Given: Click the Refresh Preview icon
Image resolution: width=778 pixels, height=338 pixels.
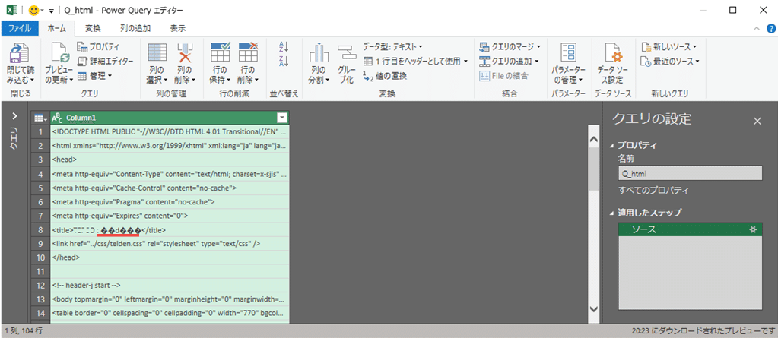Looking at the screenshot, I should tap(59, 53).
